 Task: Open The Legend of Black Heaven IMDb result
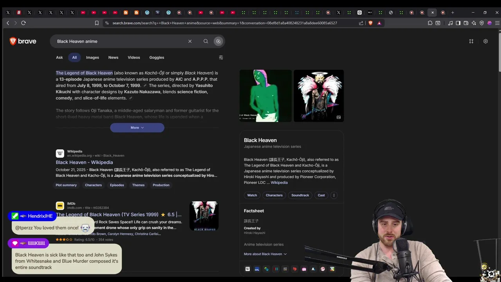click(x=118, y=215)
